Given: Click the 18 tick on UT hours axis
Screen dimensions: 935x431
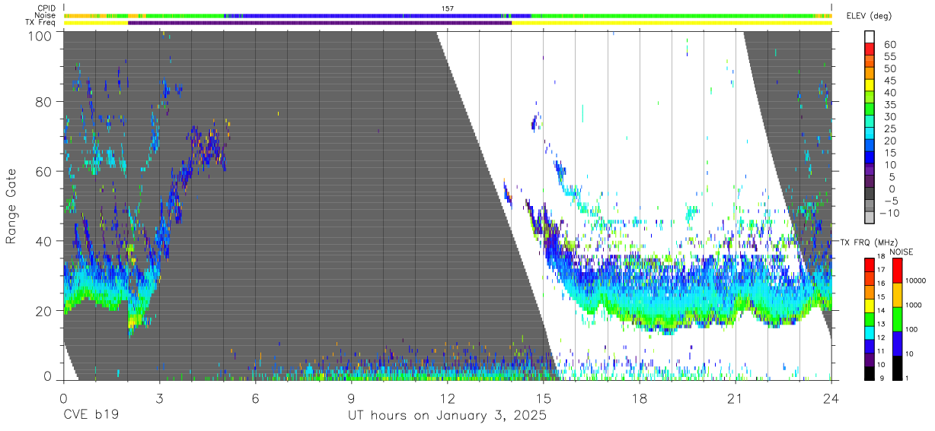Looking at the screenshot, I should tap(640, 398).
